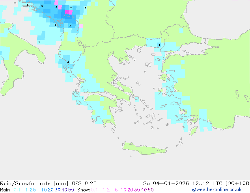Viewport: 250px width, 193px height.
Task: Pick the Snow legend value 0.1
Action: tap(94, 190)
